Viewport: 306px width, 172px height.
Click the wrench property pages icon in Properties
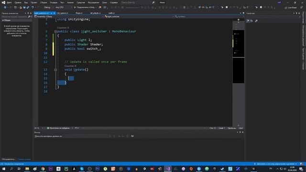(256, 21)
